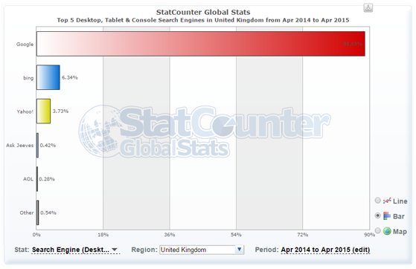Click the Map option label
416x269 pixels.
[400, 231]
